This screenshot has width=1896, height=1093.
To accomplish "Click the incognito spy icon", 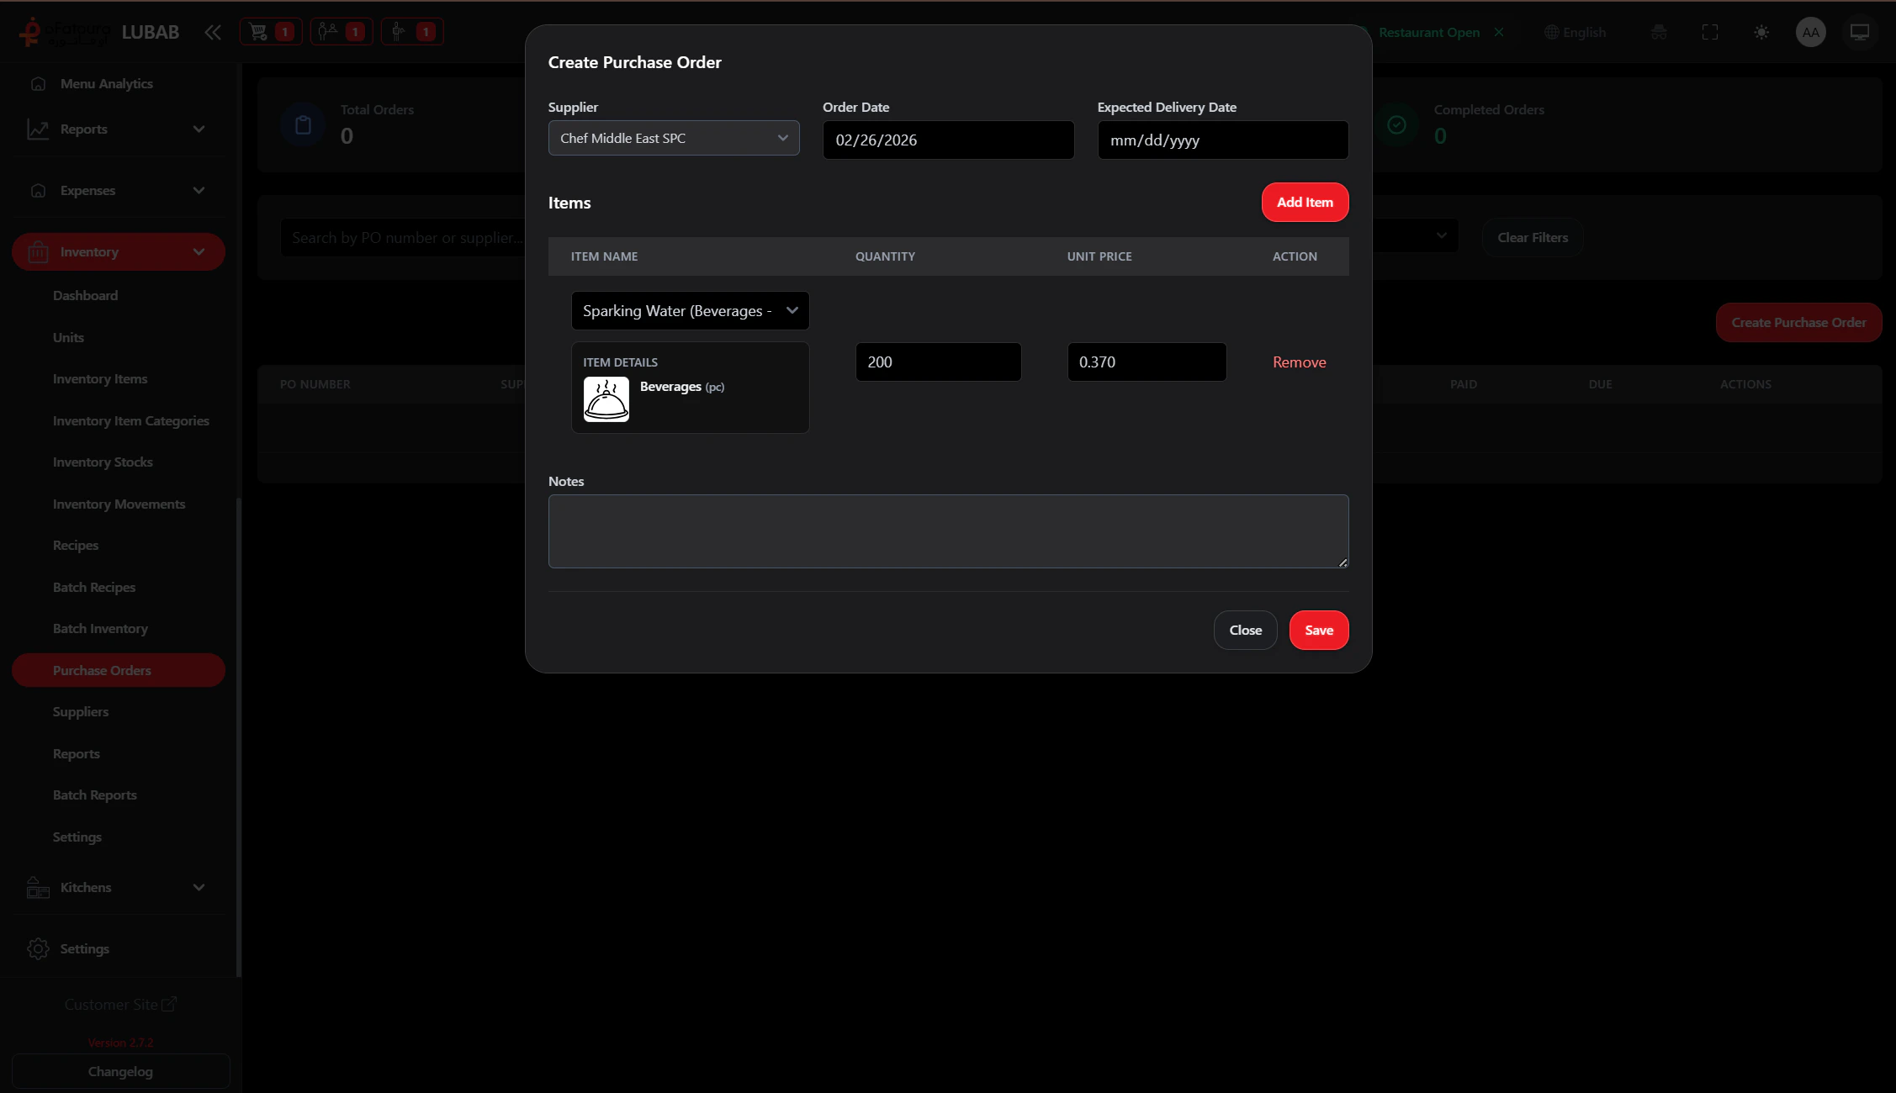I will (1658, 32).
